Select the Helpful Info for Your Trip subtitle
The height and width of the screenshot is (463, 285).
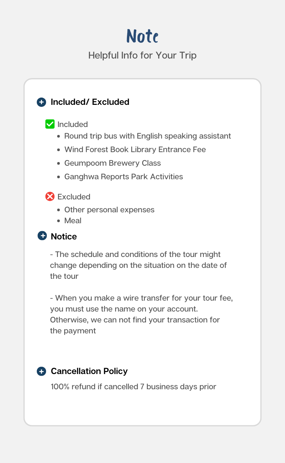(142, 55)
